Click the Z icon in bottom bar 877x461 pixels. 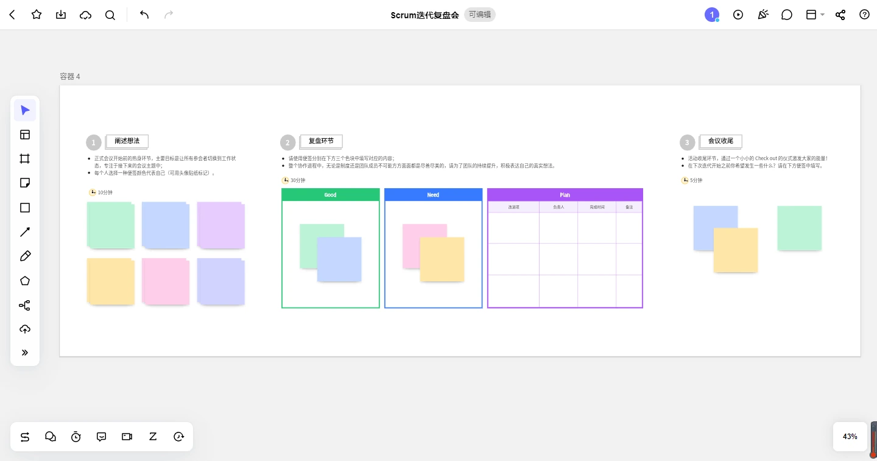(x=153, y=437)
